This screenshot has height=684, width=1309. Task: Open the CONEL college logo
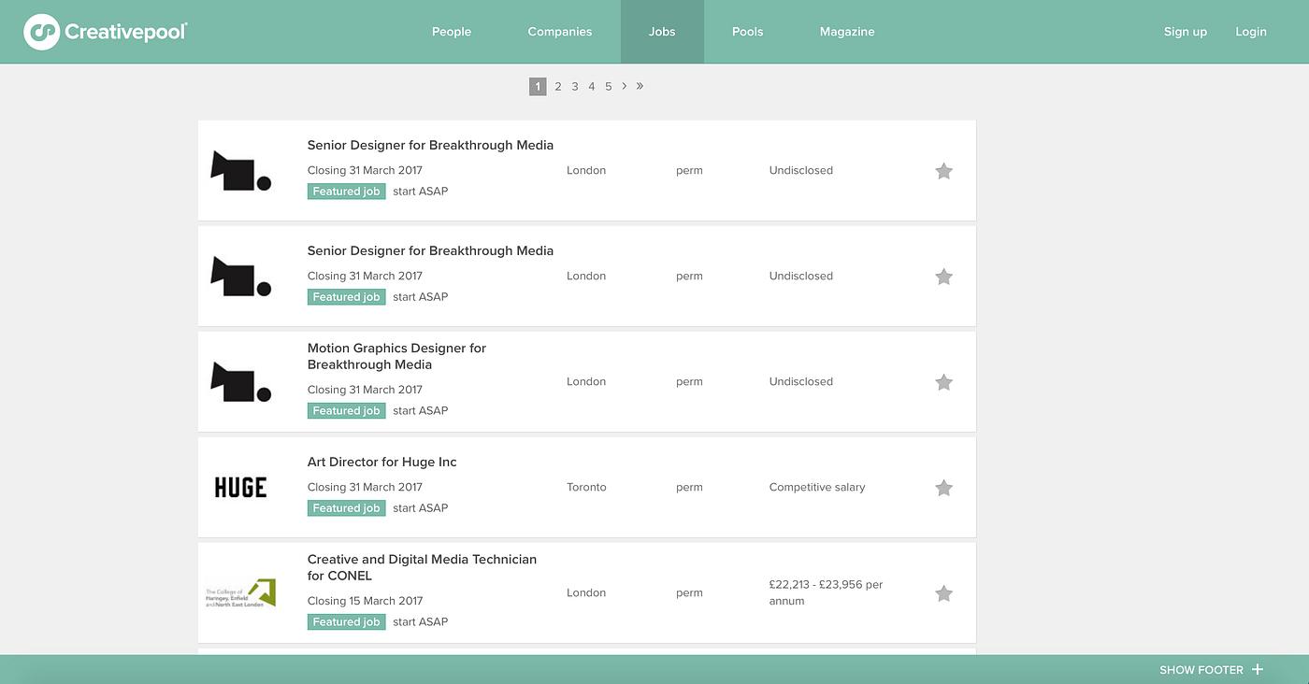[240, 593]
